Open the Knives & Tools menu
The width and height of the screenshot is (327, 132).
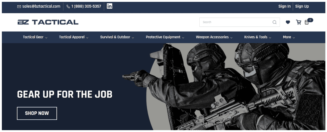(x=258, y=37)
